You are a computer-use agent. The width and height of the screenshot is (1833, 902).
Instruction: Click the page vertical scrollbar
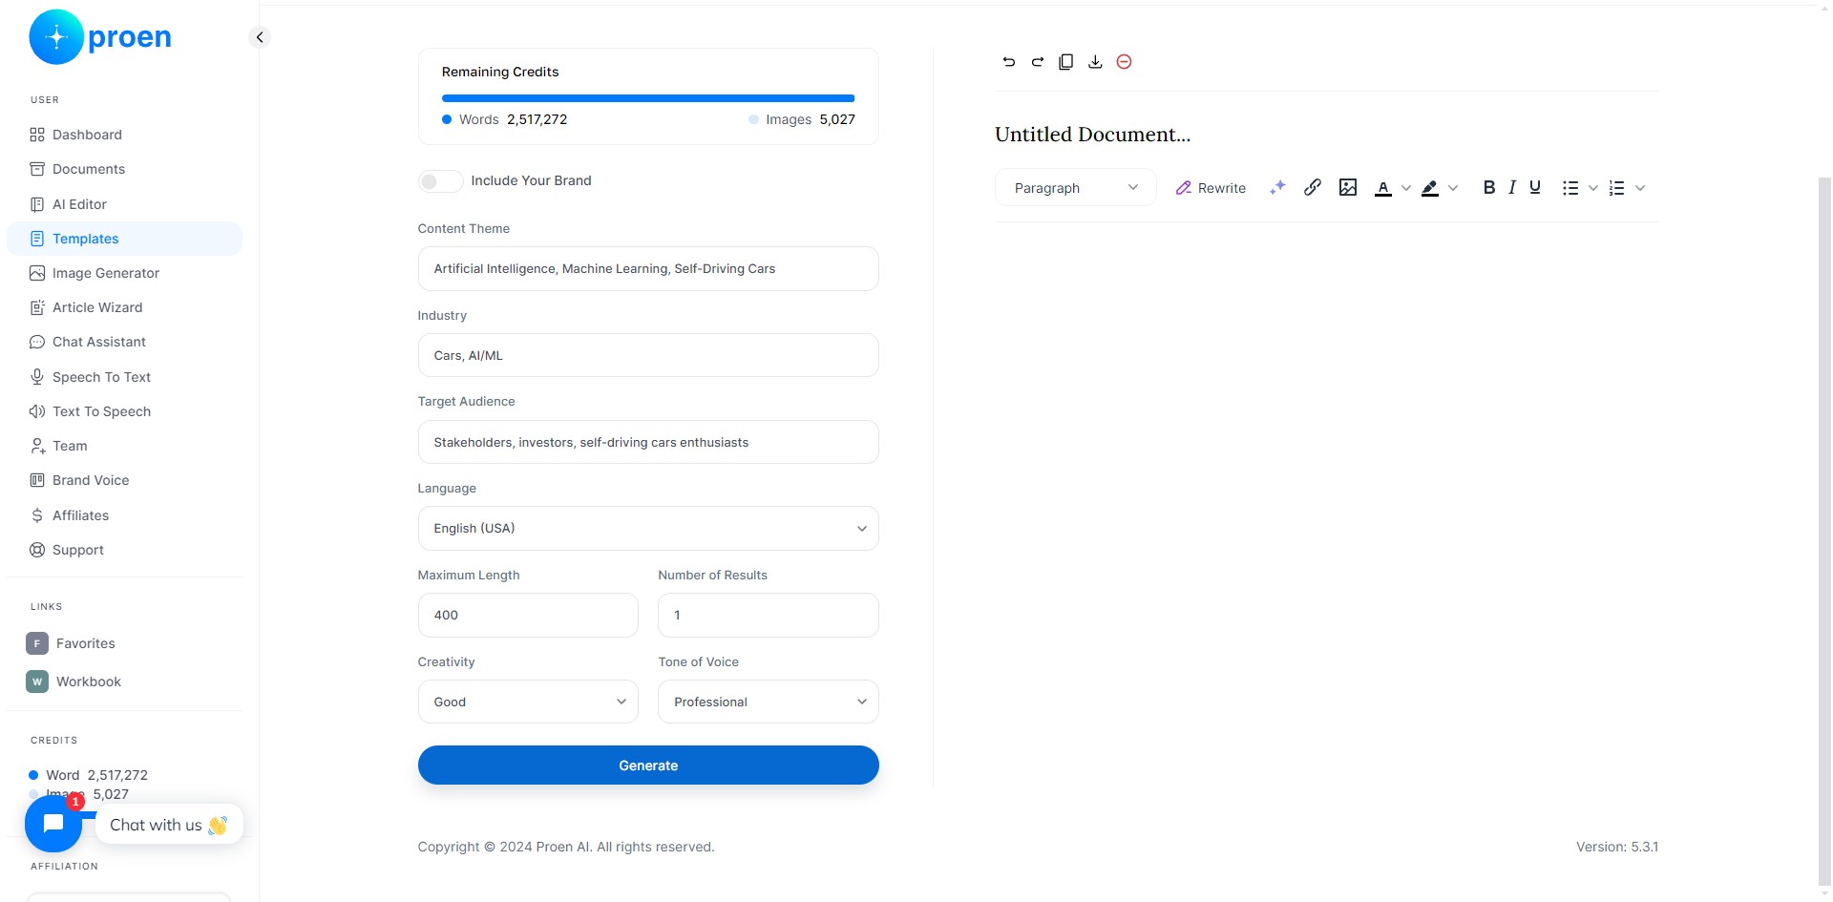point(1824,531)
